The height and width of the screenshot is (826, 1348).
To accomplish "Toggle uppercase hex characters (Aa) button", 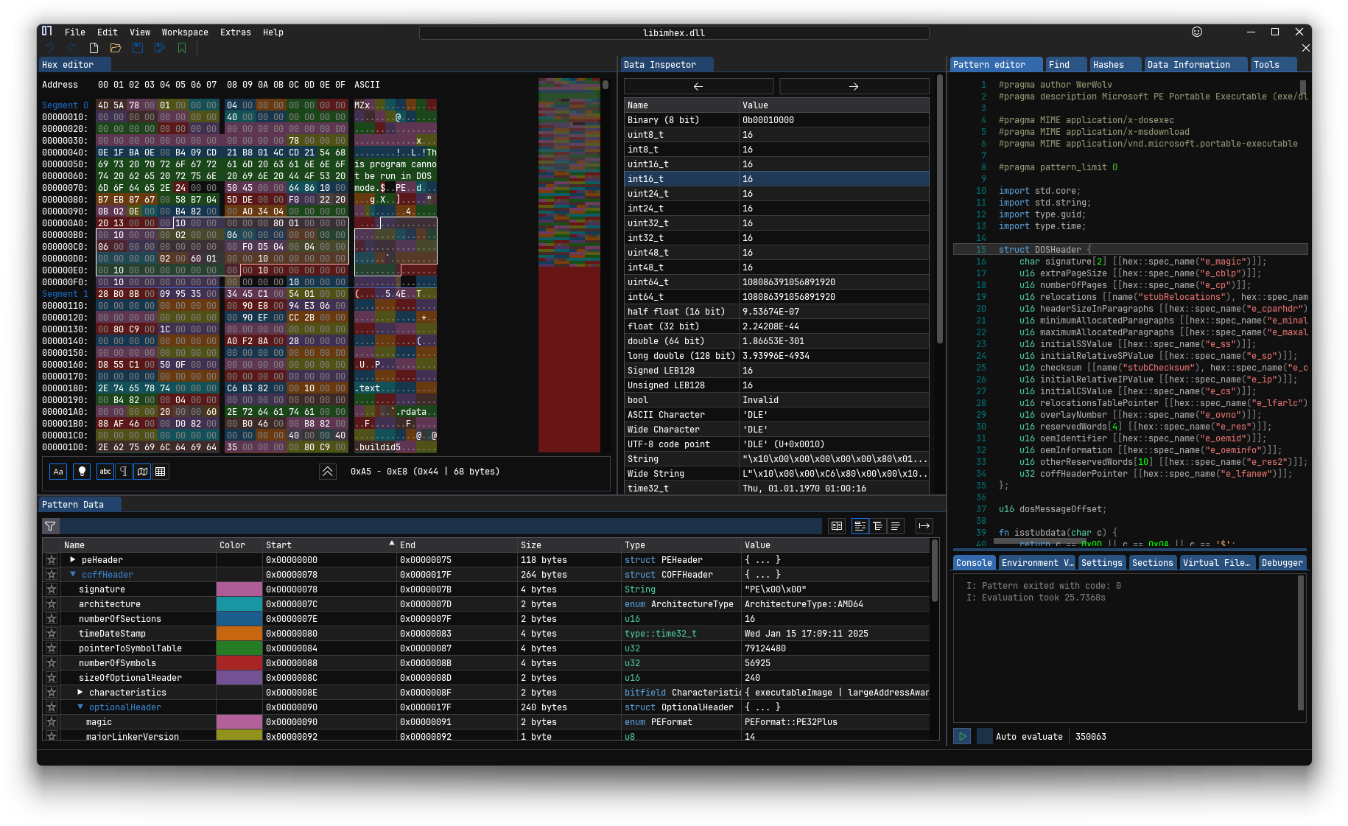I will (x=58, y=472).
